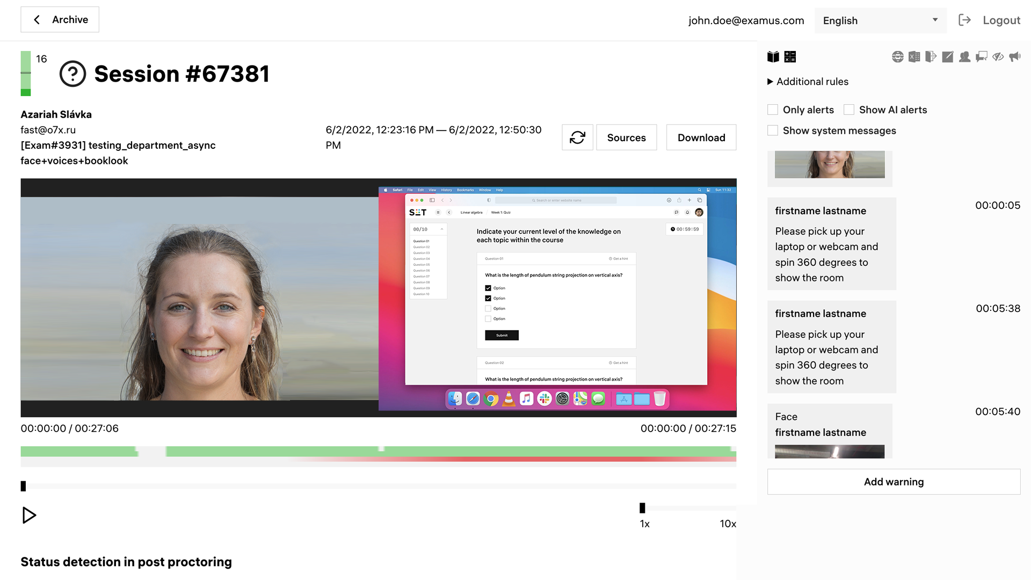The width and height of the screenshot is (1031, 580).
Task: Click the playback speed slider handle
Action: pyautogui.click(x=642, y=508)
